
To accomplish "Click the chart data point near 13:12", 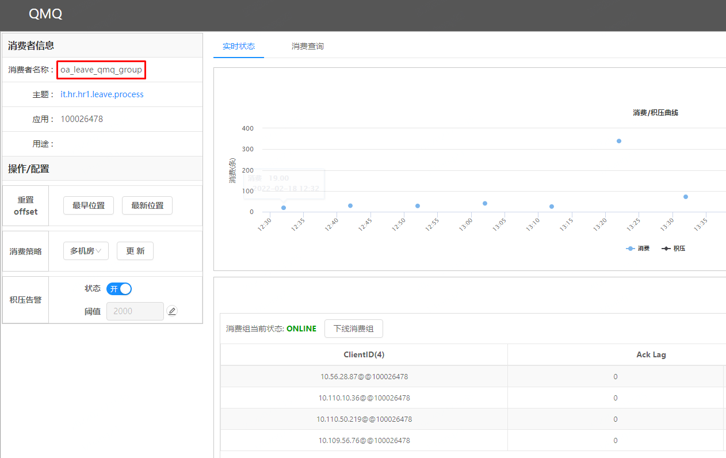I will point(552,207).
